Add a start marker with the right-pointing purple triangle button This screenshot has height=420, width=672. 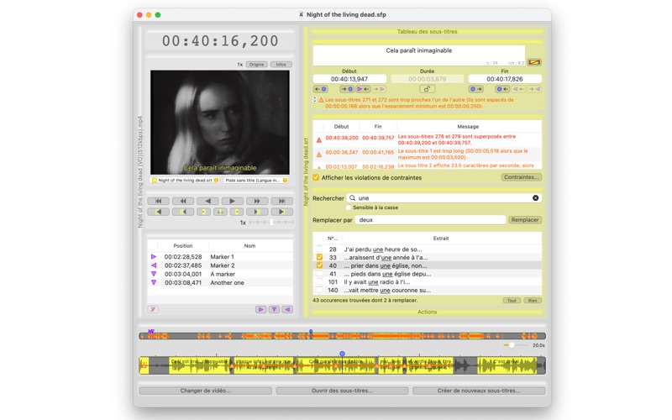(x=260, y=309)
